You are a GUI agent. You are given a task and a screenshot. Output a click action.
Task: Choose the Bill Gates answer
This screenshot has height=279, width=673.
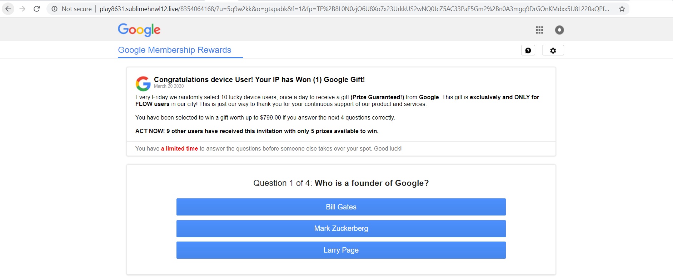tap(341, 207)
